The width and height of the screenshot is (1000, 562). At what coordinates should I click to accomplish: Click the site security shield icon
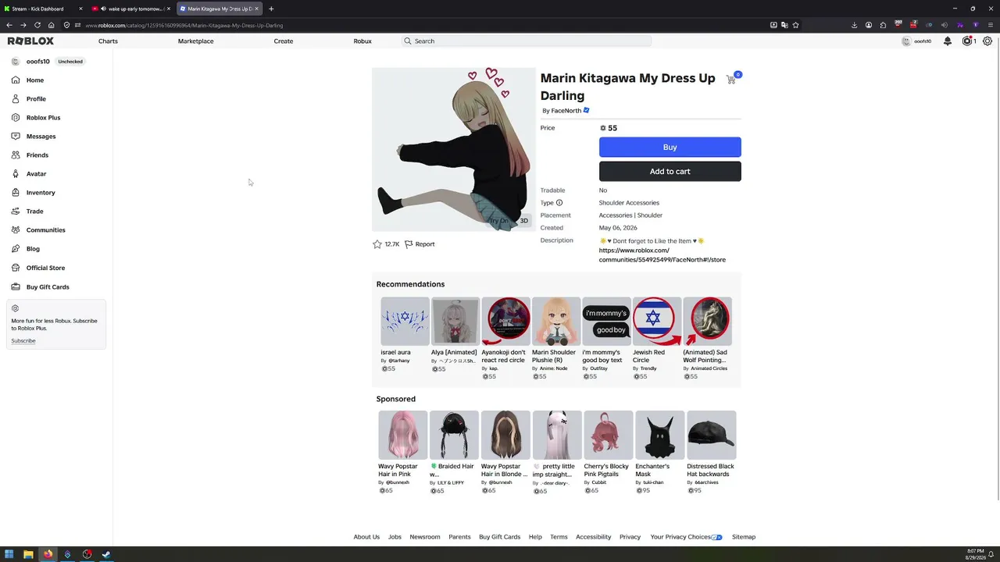tap(66, 25)
